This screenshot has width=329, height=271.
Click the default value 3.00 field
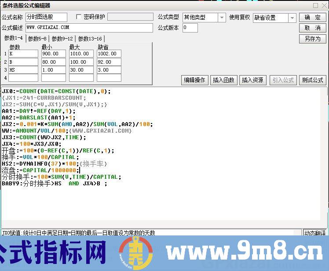(x=109, y=70)
